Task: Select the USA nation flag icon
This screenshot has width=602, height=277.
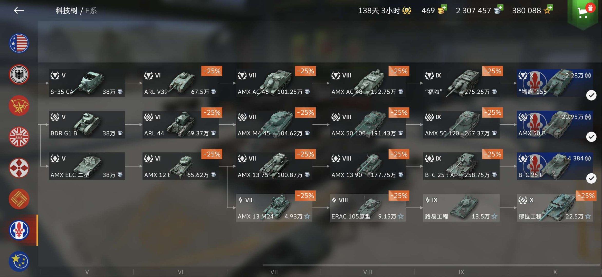Action: tap(19, 43)
